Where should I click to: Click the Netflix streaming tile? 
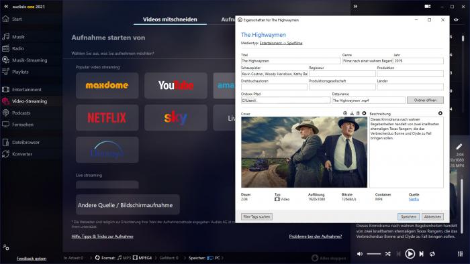107,117
